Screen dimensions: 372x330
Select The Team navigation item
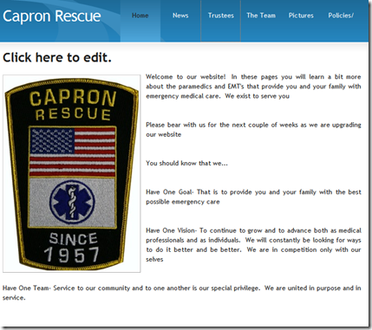coord(261,16)
